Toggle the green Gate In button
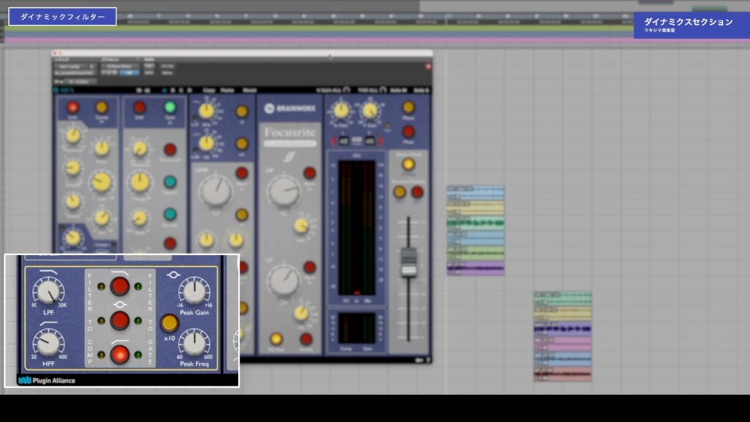Viewport: 750px width, 422px height. click(170, 107)
